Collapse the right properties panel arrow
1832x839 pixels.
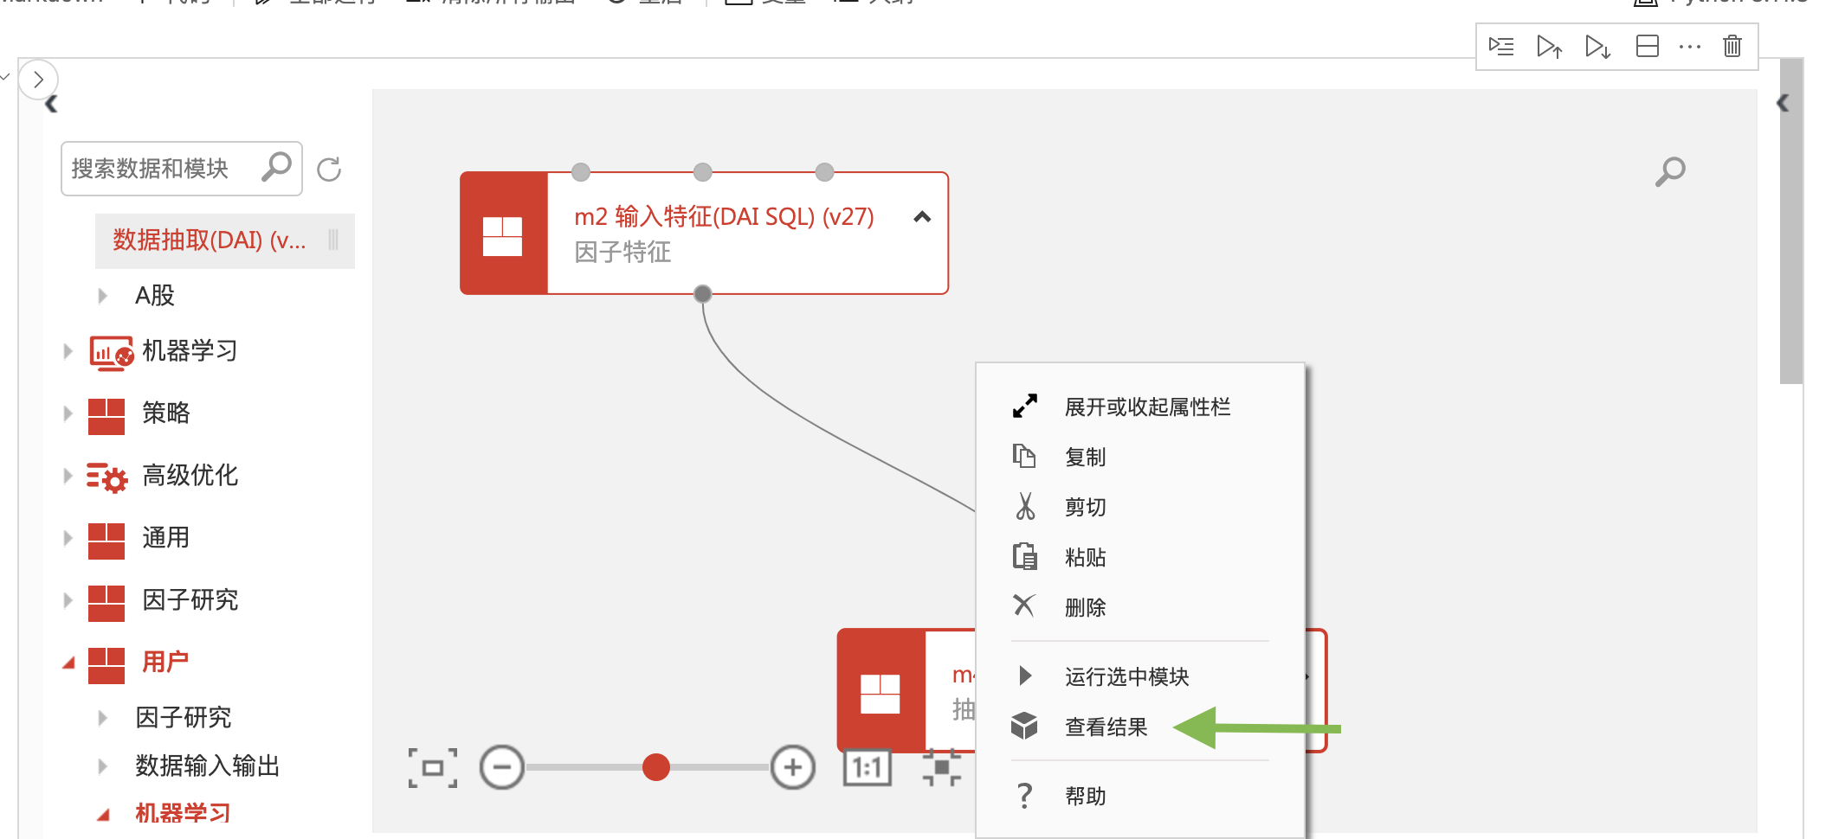point(1782,104)
